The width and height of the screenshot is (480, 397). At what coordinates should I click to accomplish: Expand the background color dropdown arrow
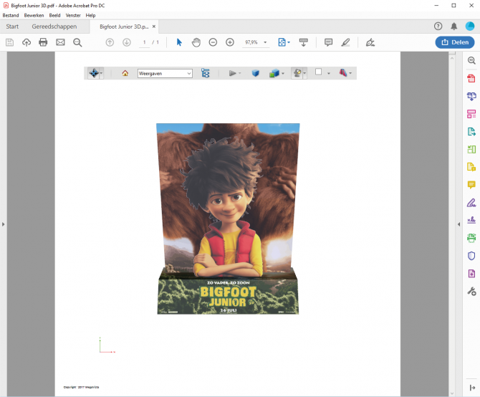tap(329, 74)
